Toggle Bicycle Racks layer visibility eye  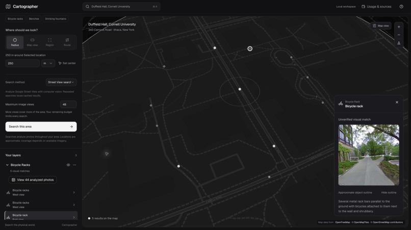pos(68,165)
